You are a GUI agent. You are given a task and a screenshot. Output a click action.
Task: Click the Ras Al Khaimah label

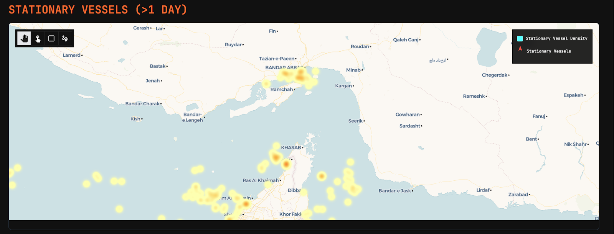261,180
